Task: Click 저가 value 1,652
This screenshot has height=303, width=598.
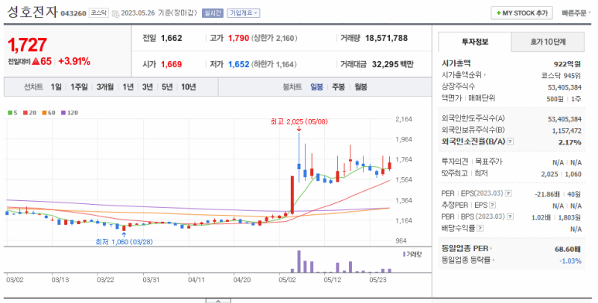Action: click(239, 64)
